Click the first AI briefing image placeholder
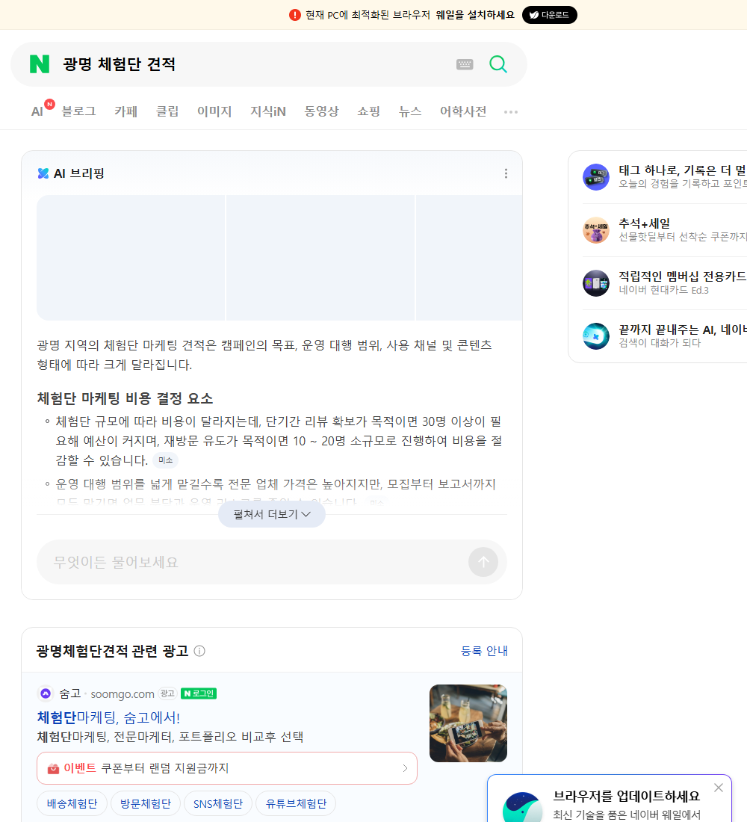747x822 pixels. tap(131, 258)
